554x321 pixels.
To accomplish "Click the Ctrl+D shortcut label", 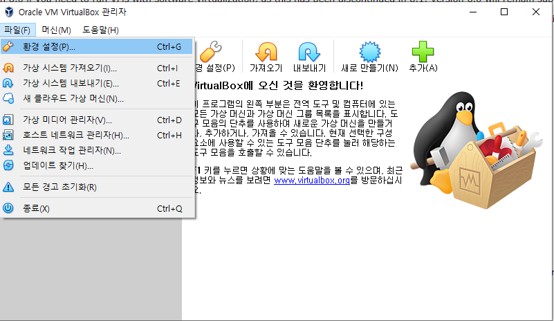I will click(x=169, y=120).
